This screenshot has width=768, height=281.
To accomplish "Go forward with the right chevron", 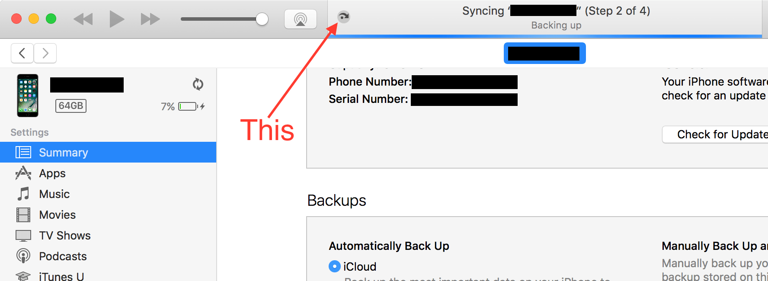I will 45,53.
